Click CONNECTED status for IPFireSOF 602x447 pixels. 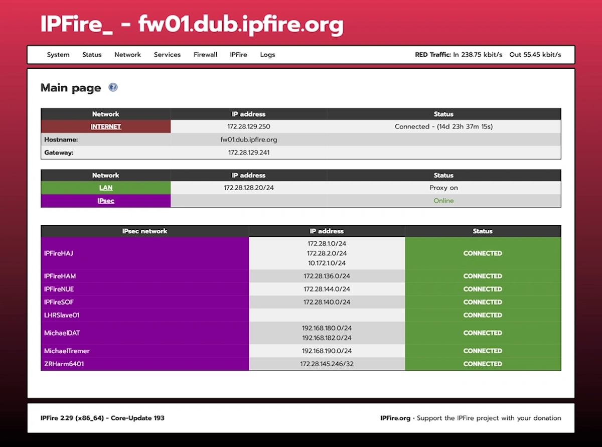483,302
